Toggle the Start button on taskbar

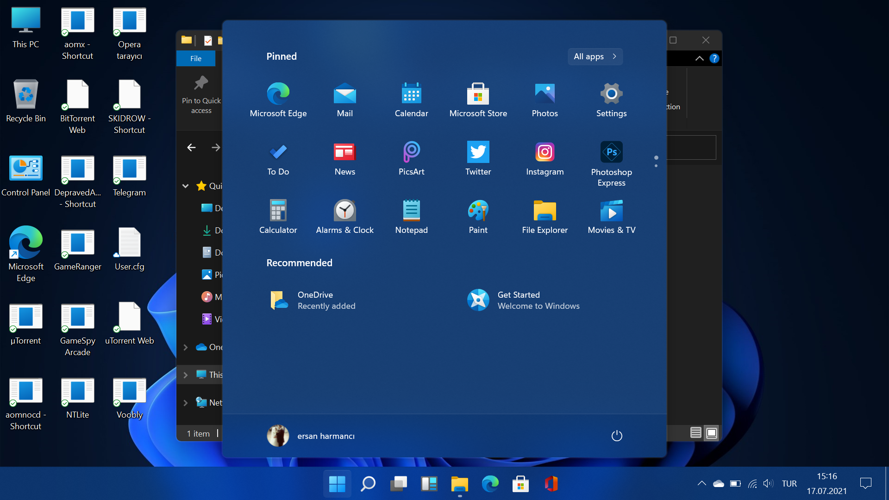(x=337, y=484)
